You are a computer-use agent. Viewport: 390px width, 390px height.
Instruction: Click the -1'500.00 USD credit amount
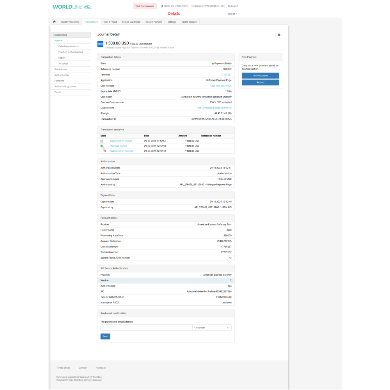point(192,151)
